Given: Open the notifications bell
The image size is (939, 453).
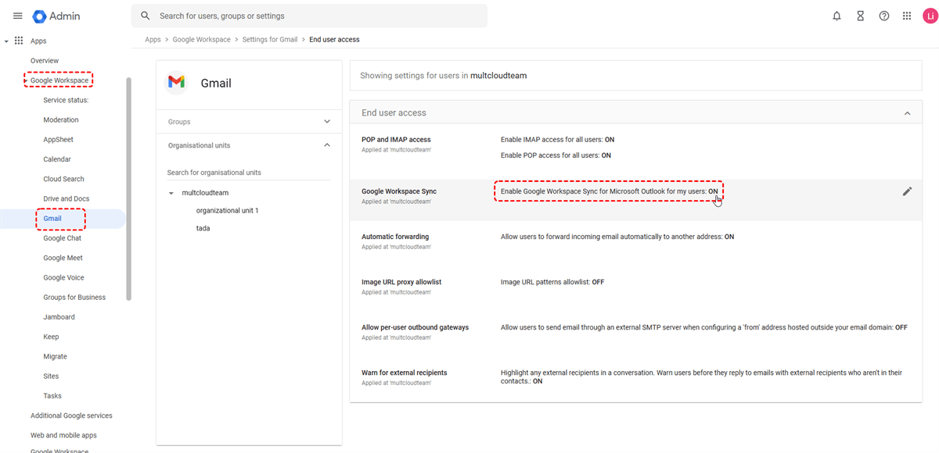Looking at the screenshot, I should coord(836,16).
